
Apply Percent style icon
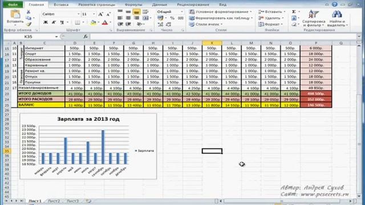tap(172, 18)
